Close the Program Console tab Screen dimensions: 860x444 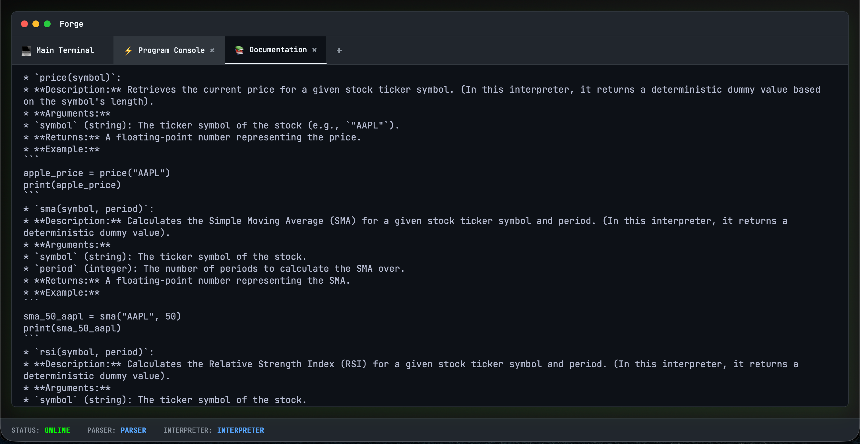pyautogui.click(x=212, y=50)
